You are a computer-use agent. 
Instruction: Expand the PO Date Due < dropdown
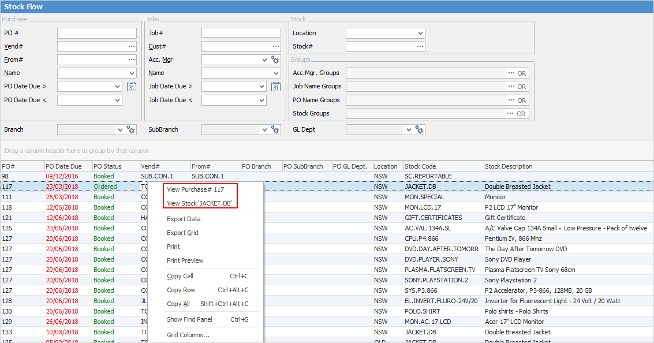[117, 100]
